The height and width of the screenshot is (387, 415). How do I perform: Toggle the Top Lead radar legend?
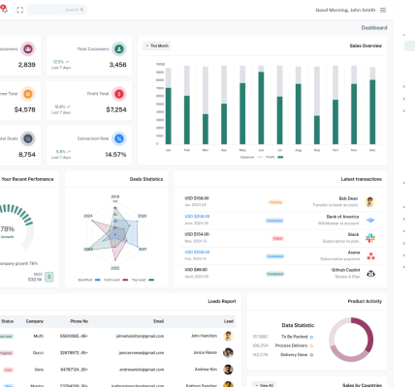143,280
